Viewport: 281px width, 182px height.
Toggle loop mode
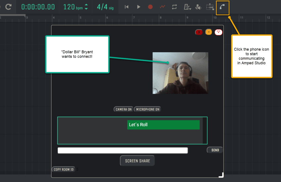174,7
